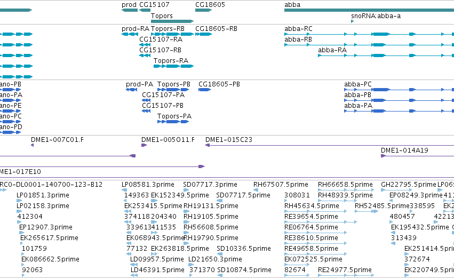This screenshot has height=278, width=454.
Task: Click the RH56608.5prime EST label
Action: coord(211,228)
